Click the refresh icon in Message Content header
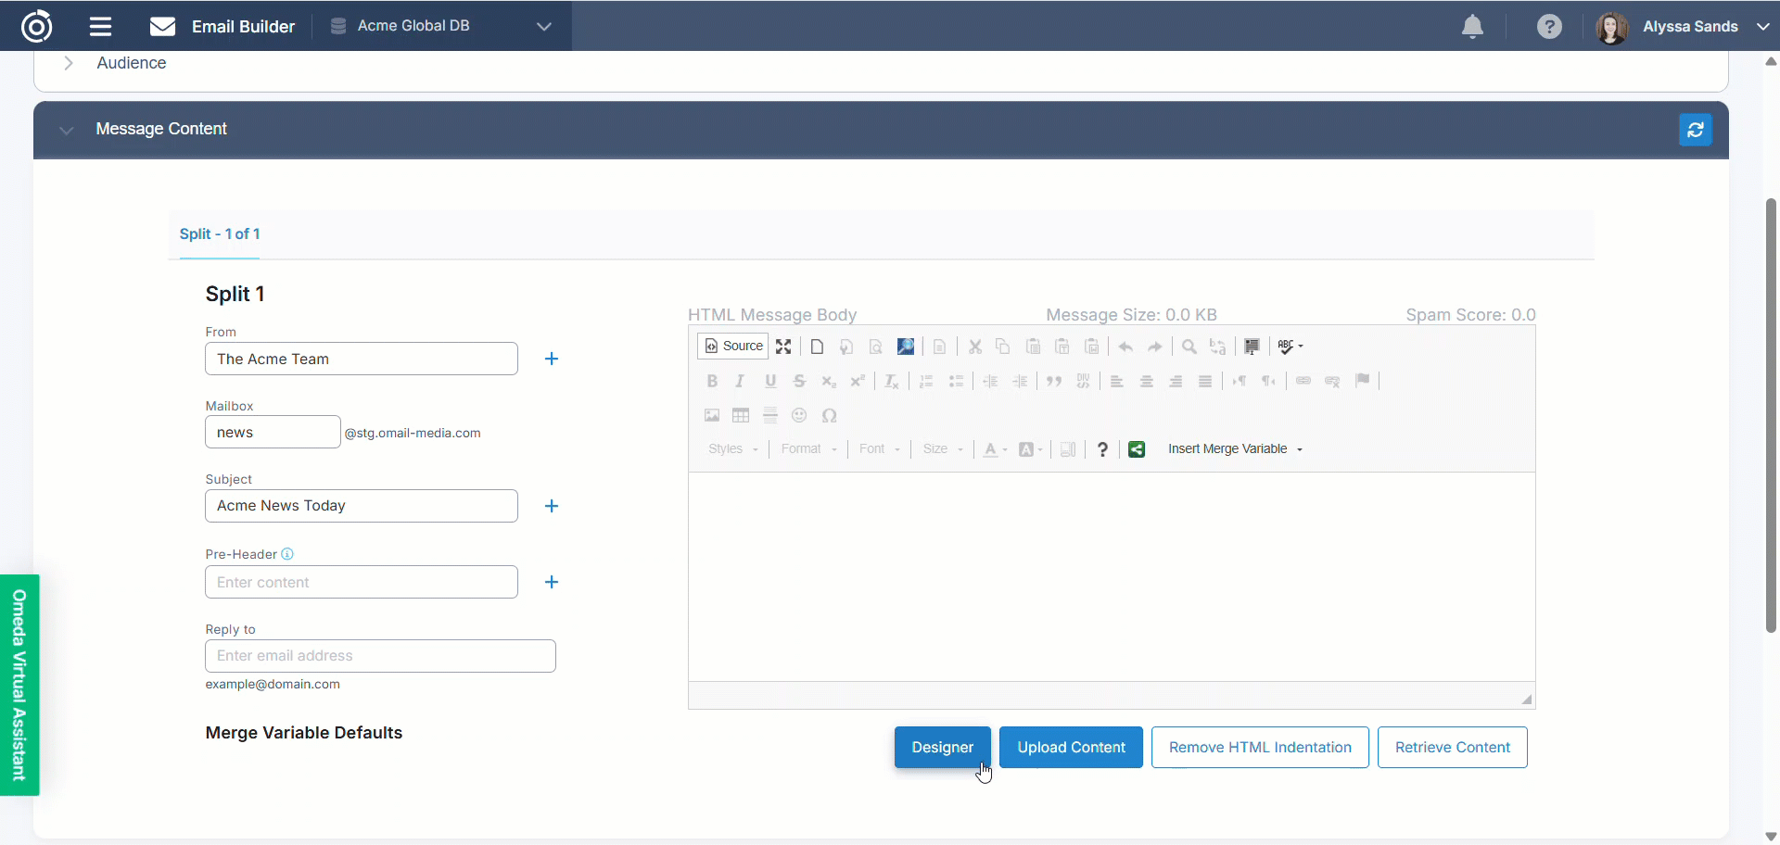The height and width of the screenshot is (845, 1780). 1695,130
